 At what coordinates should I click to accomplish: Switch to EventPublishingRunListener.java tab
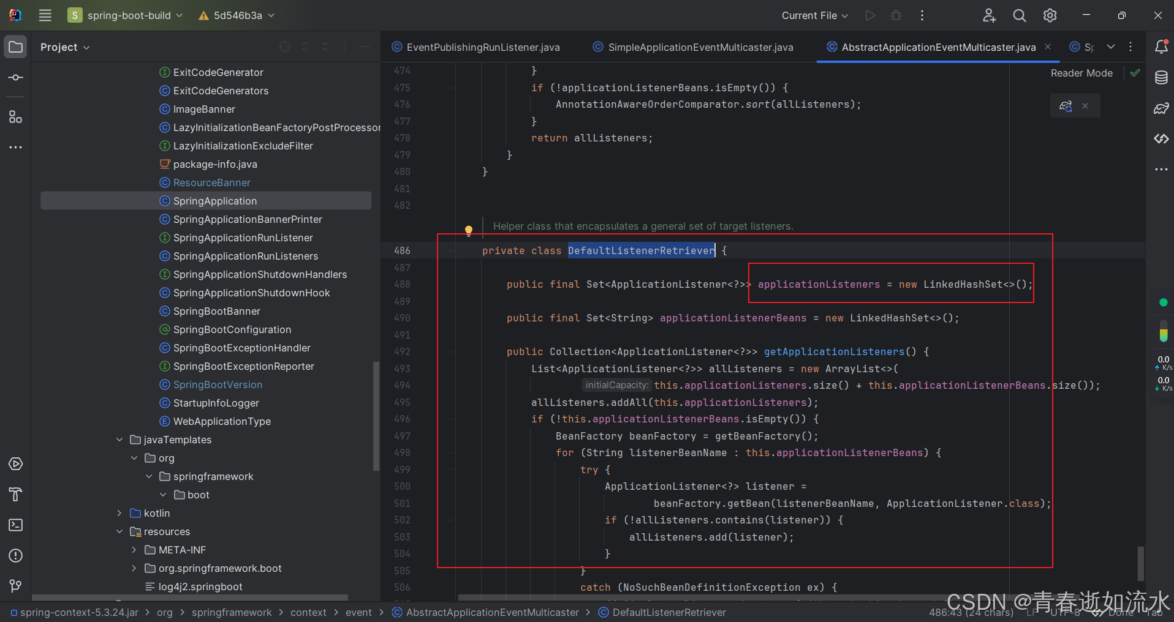pyautogui.click(x=475, y=47)
